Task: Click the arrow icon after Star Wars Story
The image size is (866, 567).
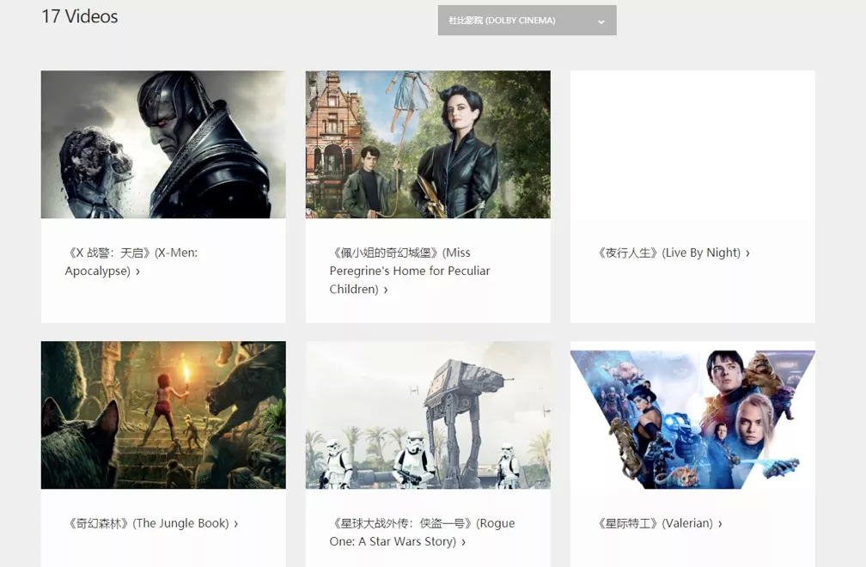Action: click(x=463, y=542)
